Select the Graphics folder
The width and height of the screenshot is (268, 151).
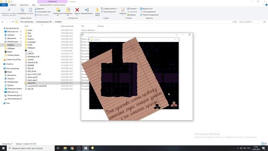pyautogui.click(x=31, y=39)
